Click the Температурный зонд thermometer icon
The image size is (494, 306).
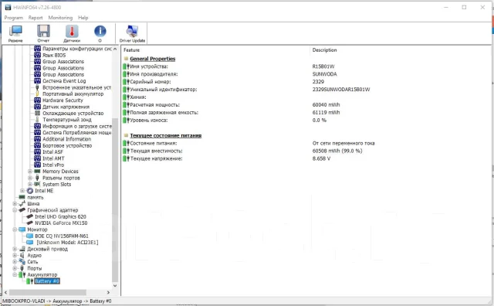tap(37, 120)
